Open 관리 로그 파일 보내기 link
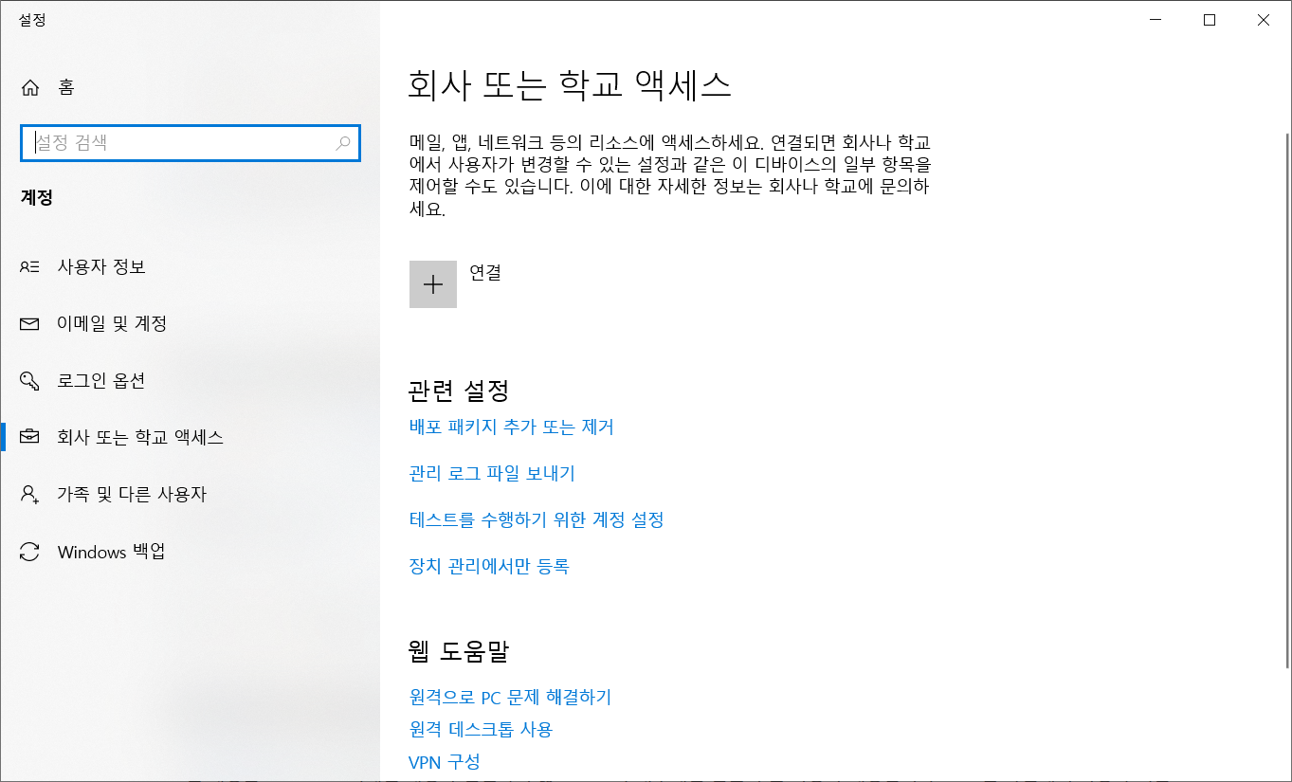Image resolution: width=1292 pixels, height=782 pixels. tap(492, 473)
